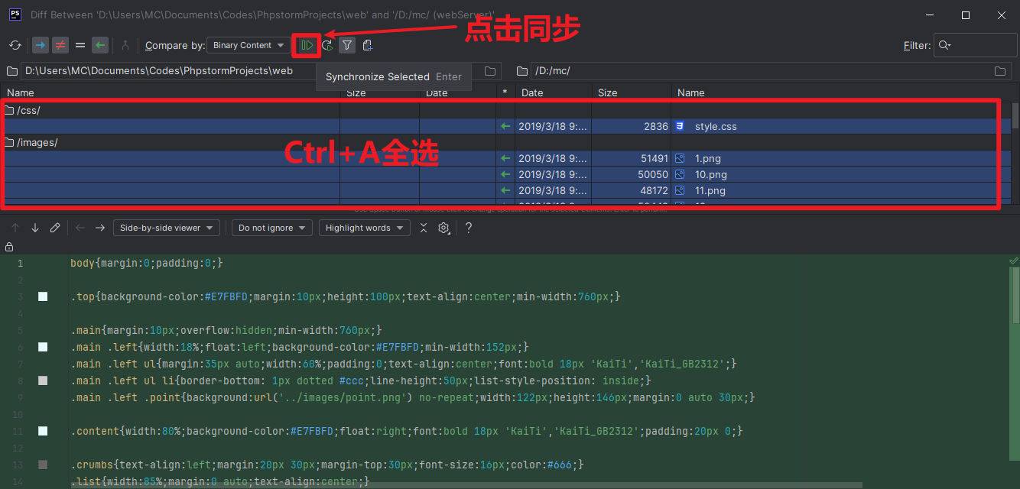Click the gray color swatch on line 13
The height and width of the screenshot is (489, 1020).
[x=43, y=465]
